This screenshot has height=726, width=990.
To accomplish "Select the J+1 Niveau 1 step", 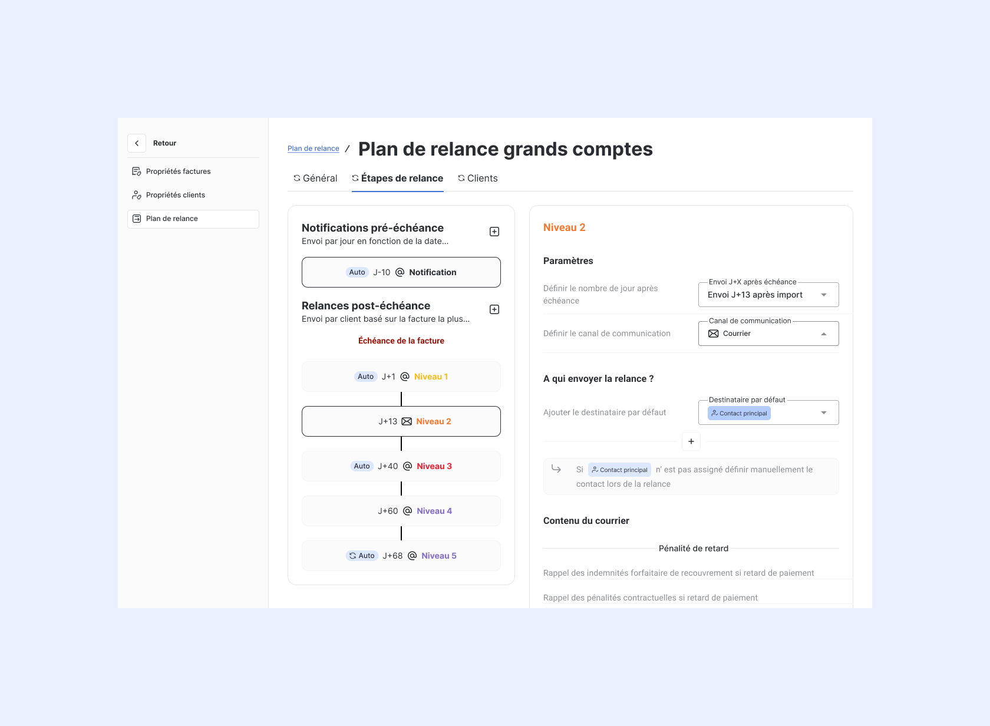I will pyautogui.click(x=401, y=377).
